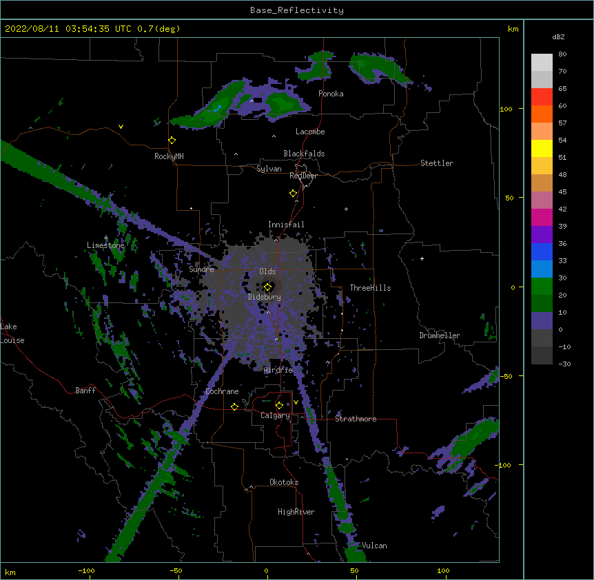Screen dimensions: 594x580
Task: Click the Okotoks label
Action: click(284, 482)
